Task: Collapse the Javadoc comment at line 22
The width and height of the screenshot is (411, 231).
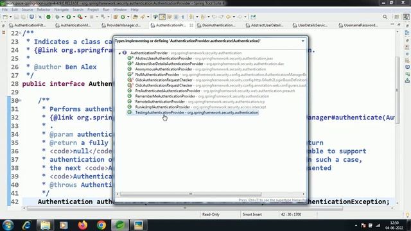Action: [x=20, y=33]
